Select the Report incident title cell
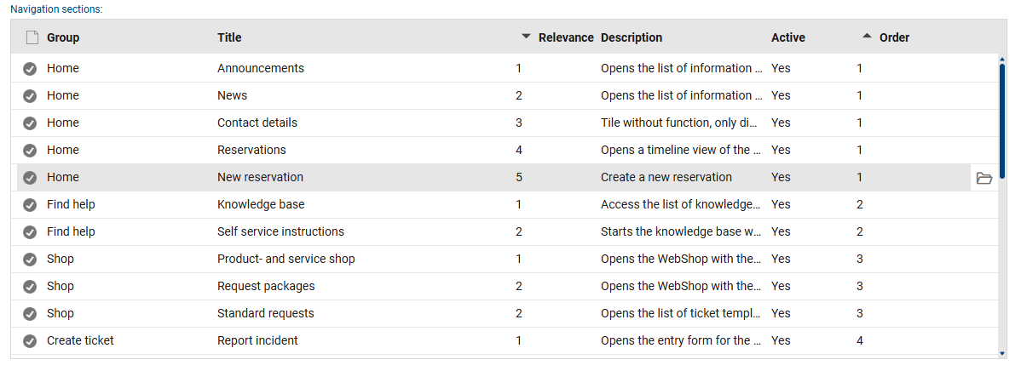This screenshot has height=371, width=1021. coord(258,341)
